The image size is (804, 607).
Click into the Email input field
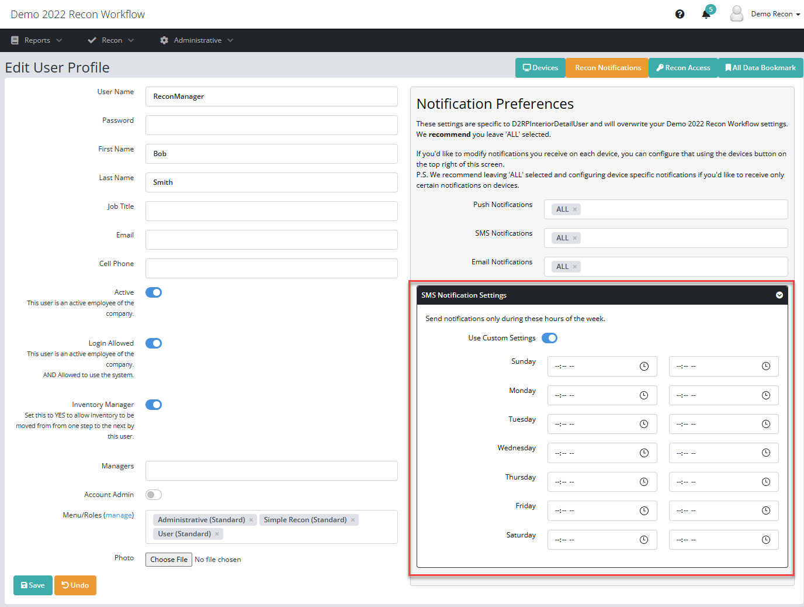point(271,240)
